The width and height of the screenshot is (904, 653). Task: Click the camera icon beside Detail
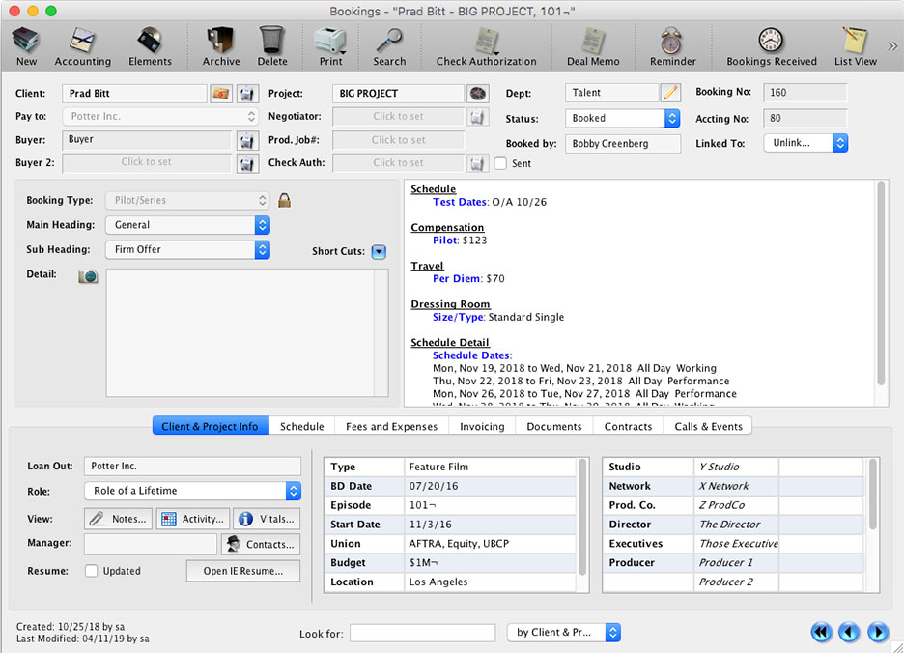pyautogui.click(x=88, y=276)
